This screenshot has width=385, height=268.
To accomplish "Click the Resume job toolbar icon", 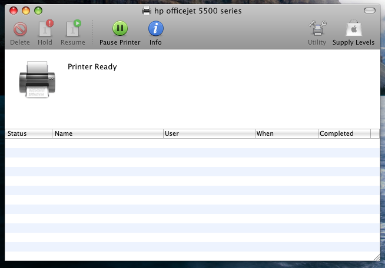I will [x=74, y=28].
